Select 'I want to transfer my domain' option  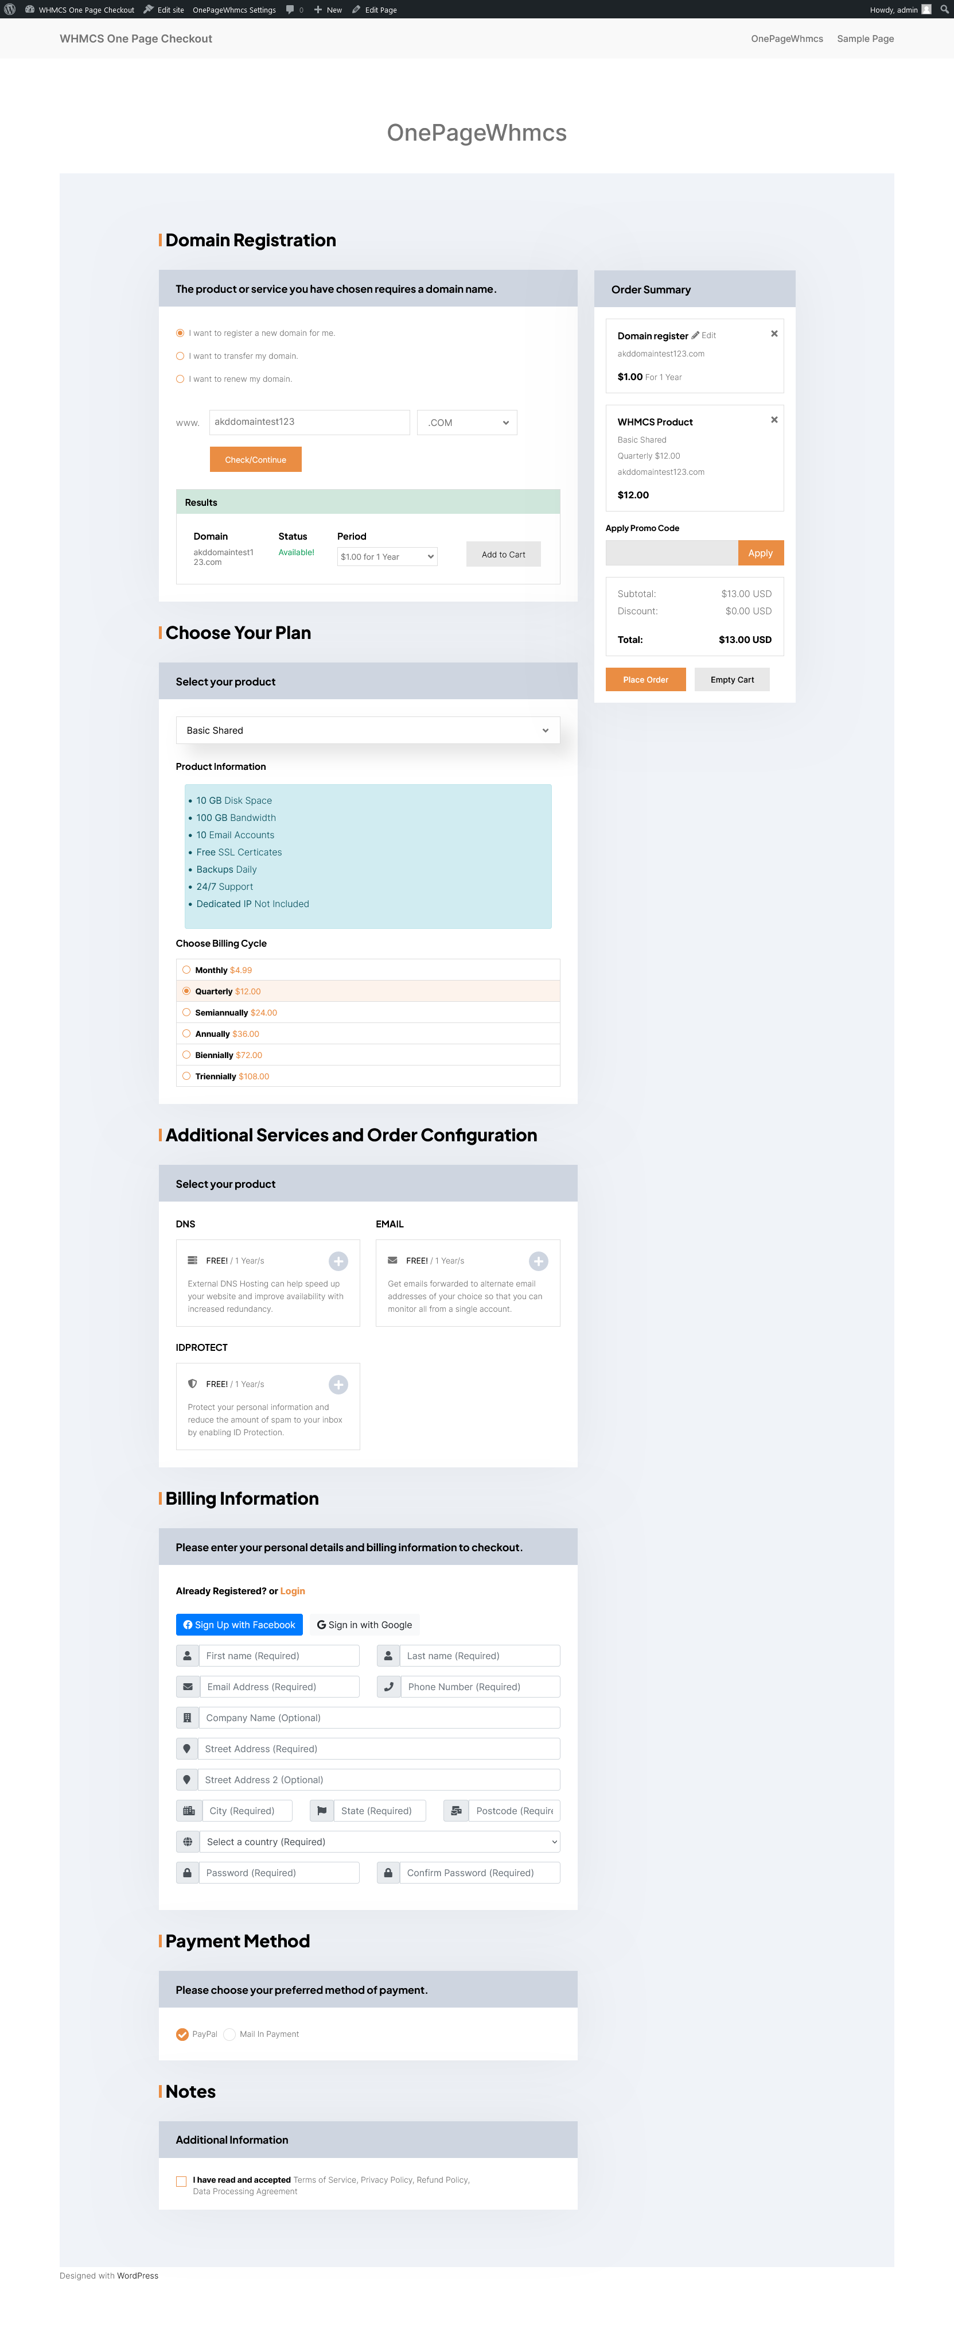click(180, 356)
